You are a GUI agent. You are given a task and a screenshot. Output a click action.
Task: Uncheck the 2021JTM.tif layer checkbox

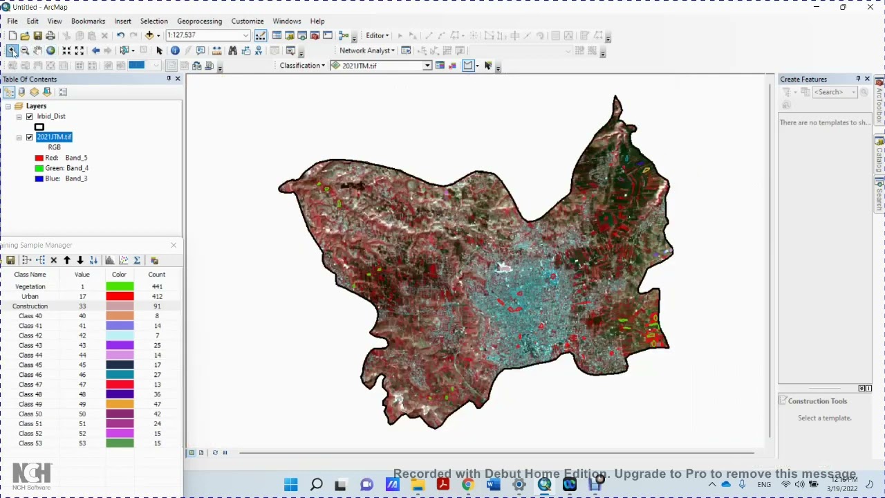(30, 138)
